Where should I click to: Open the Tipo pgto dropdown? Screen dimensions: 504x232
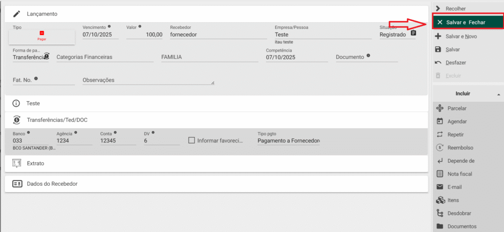tap(288, 141)
